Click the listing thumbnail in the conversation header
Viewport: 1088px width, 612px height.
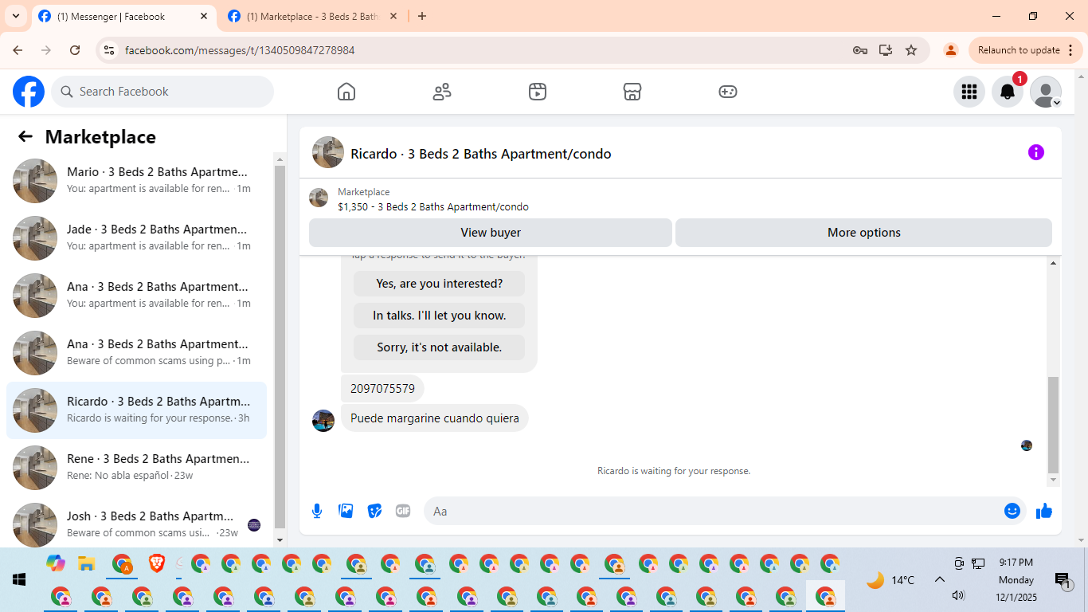(328, 152)
